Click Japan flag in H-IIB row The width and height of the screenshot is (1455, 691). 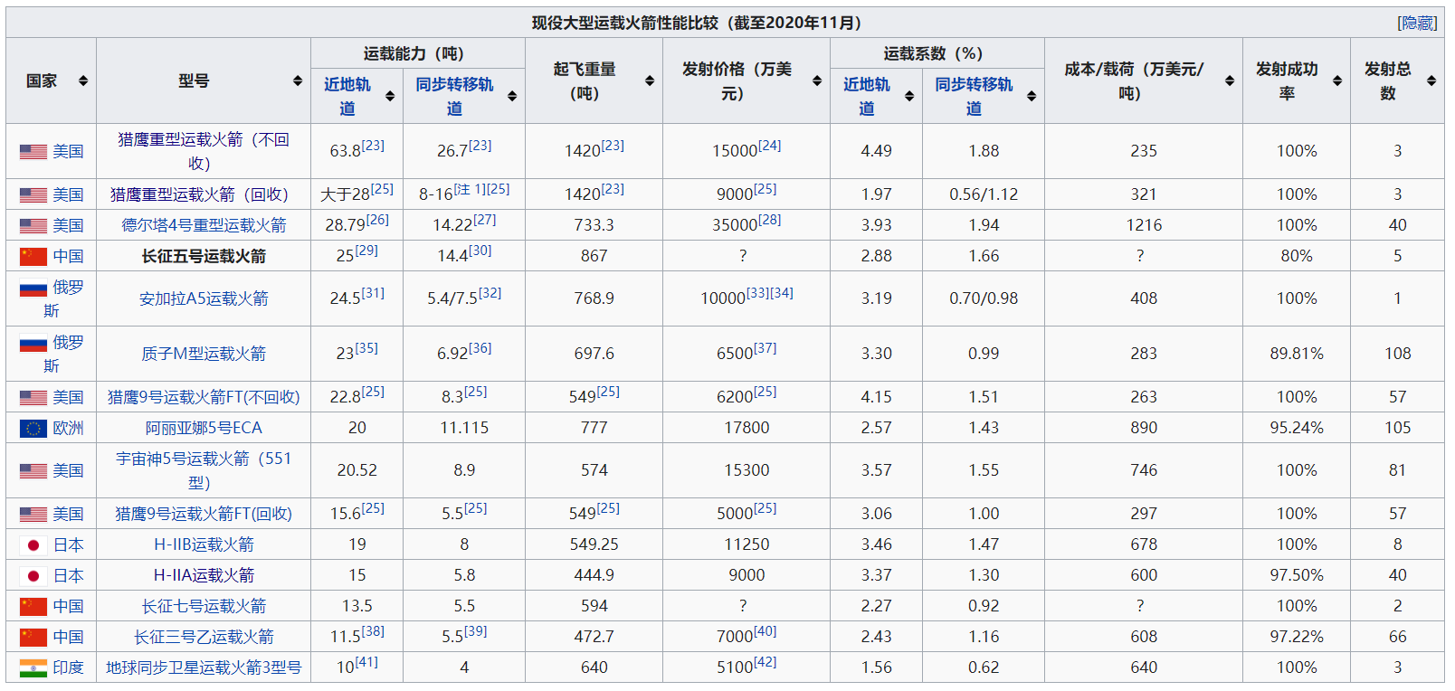pyautogui.click(x=33, y=544)
